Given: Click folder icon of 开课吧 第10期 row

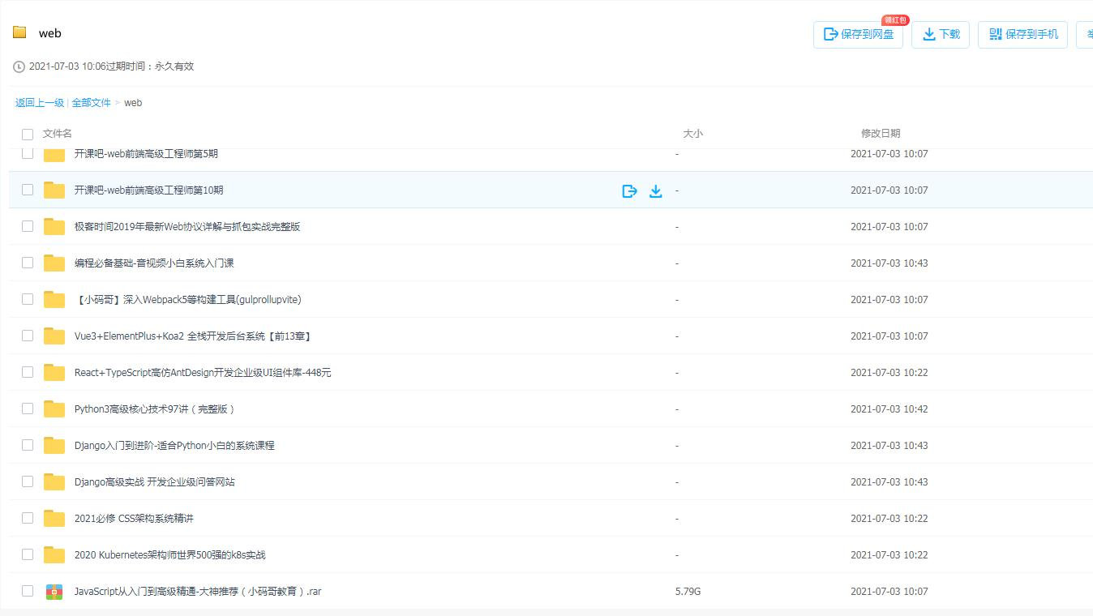Looking at the screenshot, I should tap(54, 190).
